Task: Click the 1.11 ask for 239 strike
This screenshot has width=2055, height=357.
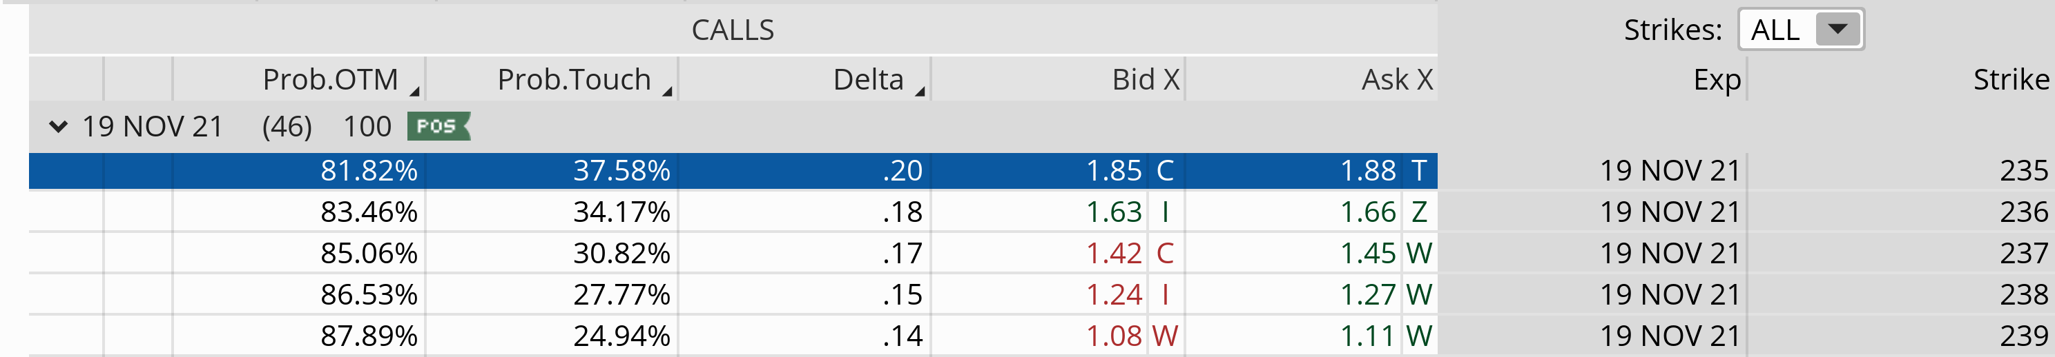Action: coord(1367,336)
